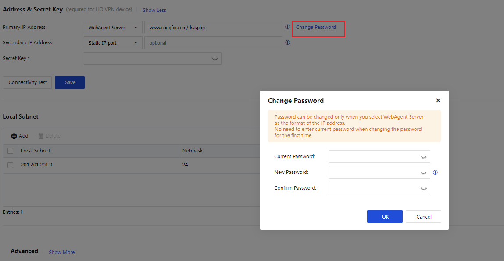
Task: Reveal New Password with eye icon
Action: pyautogui.click(x=423, y=173)
